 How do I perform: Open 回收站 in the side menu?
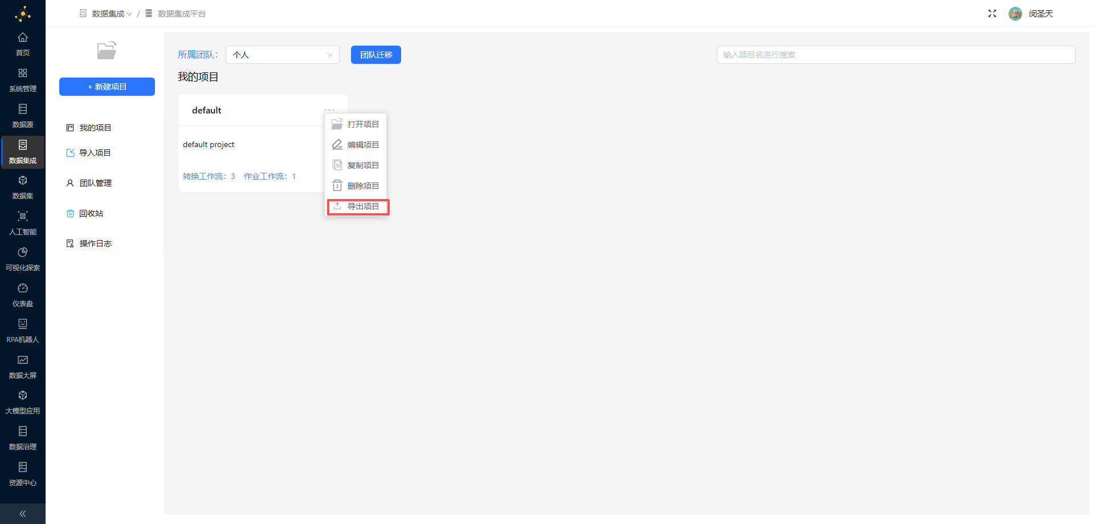pos(91,213)
